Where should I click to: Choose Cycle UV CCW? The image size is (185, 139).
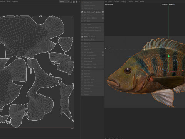(92, 80)
